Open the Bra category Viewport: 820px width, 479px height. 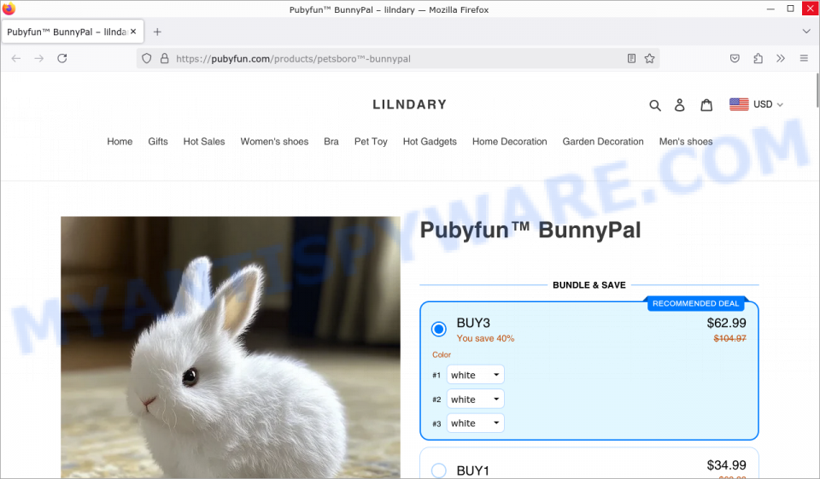(x=331, y=142)
